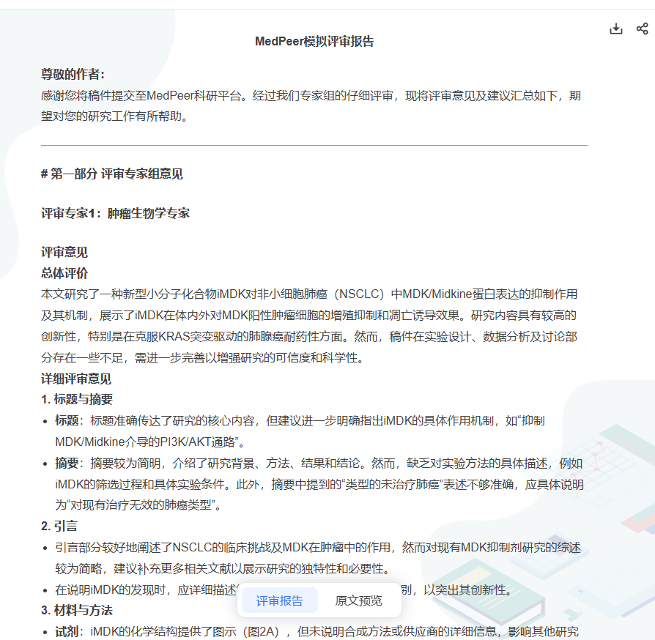Click the 评审意见 heading

point(64,252)
